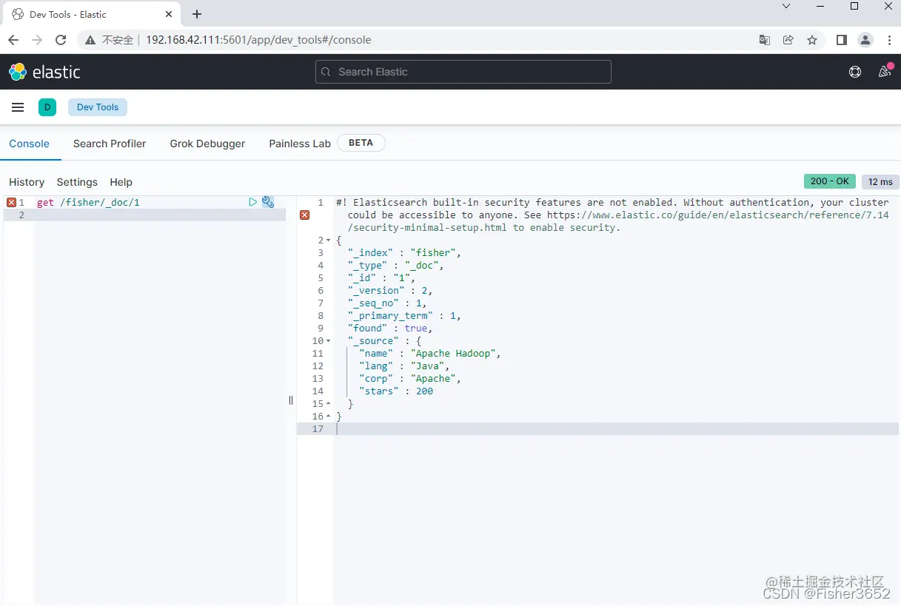Open console Settings
Viewport: 901px width, 606px height.
coord(77,182)
